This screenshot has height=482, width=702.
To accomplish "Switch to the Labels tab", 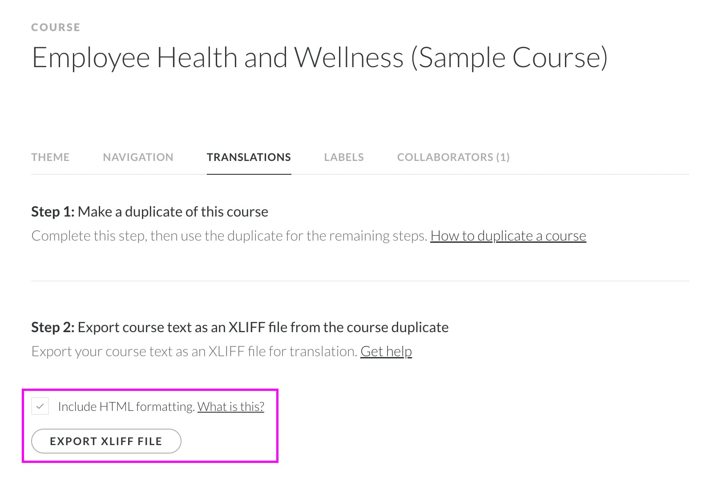I will 343,157.
